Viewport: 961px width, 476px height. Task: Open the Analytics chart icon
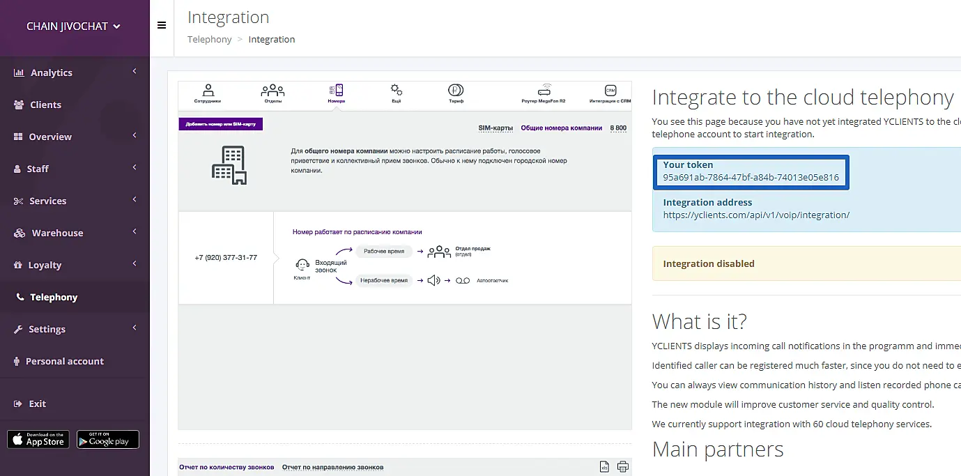[19, 72]
